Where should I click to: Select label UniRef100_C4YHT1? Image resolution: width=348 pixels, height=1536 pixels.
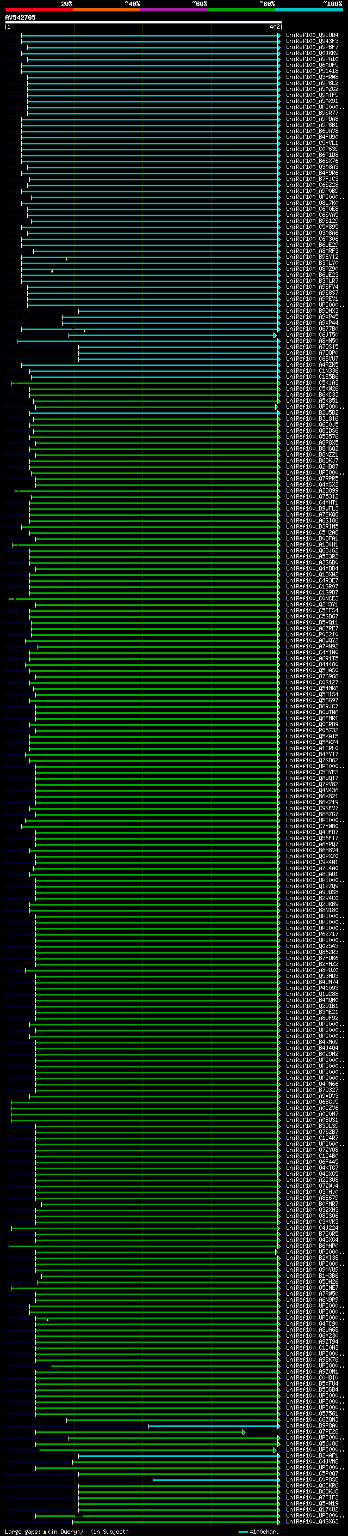(312, 503)
